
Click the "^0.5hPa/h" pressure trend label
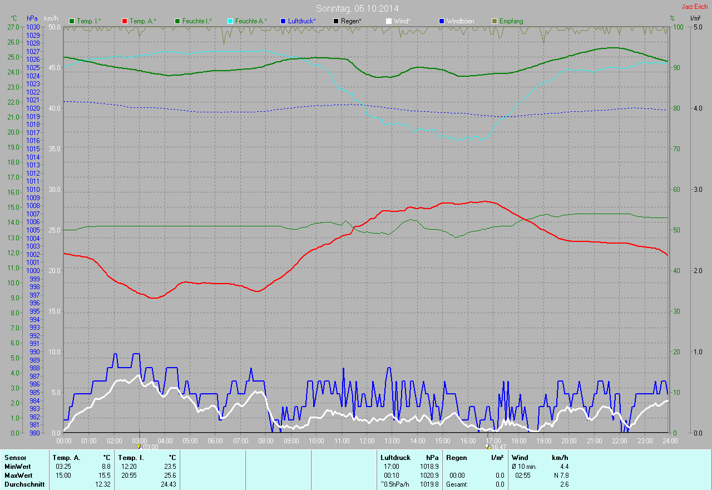click(395, 484)
